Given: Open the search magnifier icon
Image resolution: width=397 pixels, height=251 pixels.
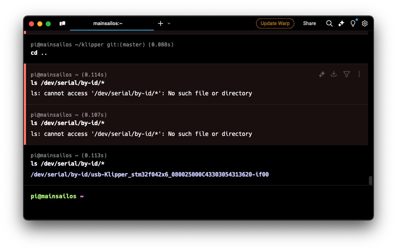Looking at the screenshot, I should tap(329, 23).
